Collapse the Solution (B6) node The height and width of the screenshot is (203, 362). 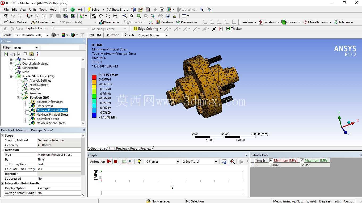(18, 98)
